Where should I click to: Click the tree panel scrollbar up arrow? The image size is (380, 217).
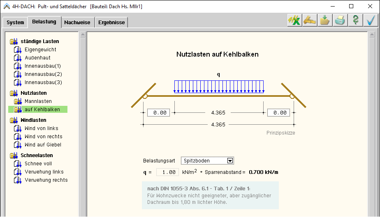point(83,35)
